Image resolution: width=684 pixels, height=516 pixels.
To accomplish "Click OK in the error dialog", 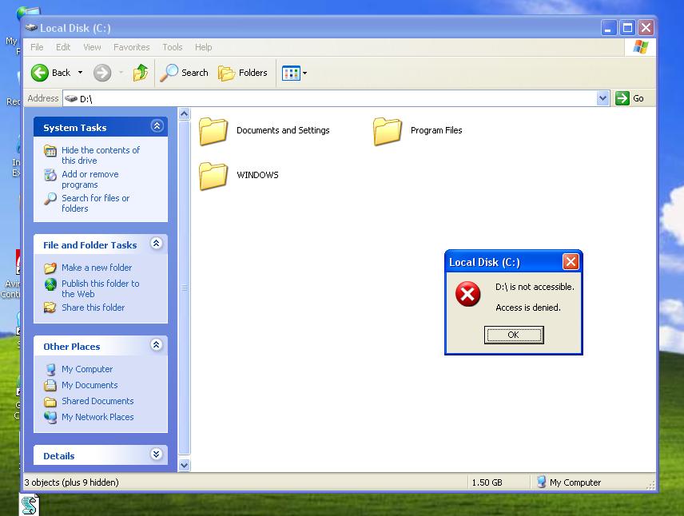I will (514, 335).
